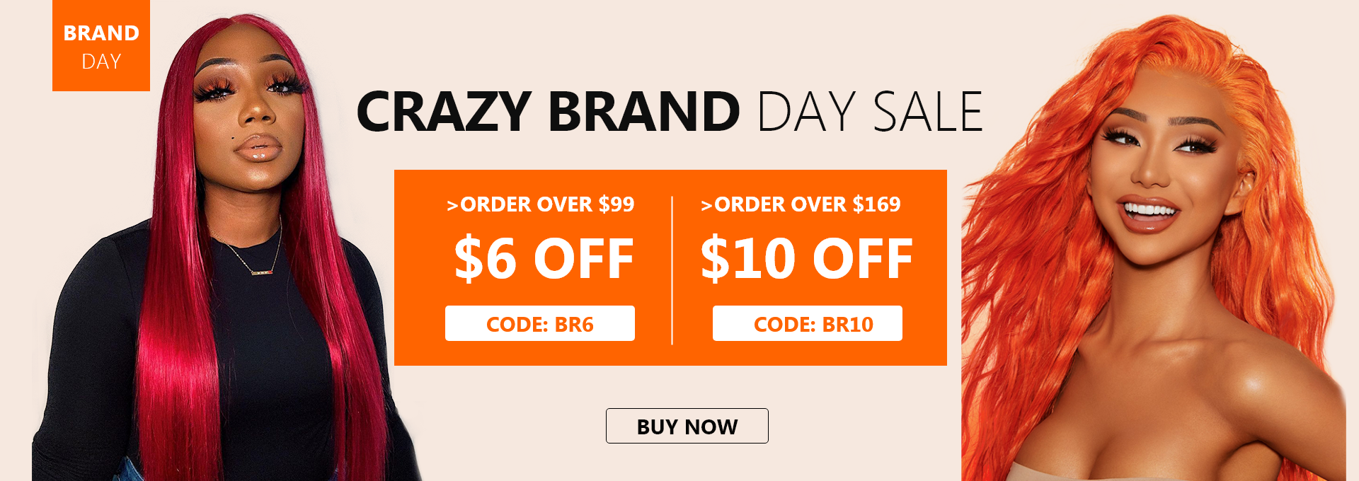
Task: Click the $10 OFF offer text
Action: click(807, 259)
